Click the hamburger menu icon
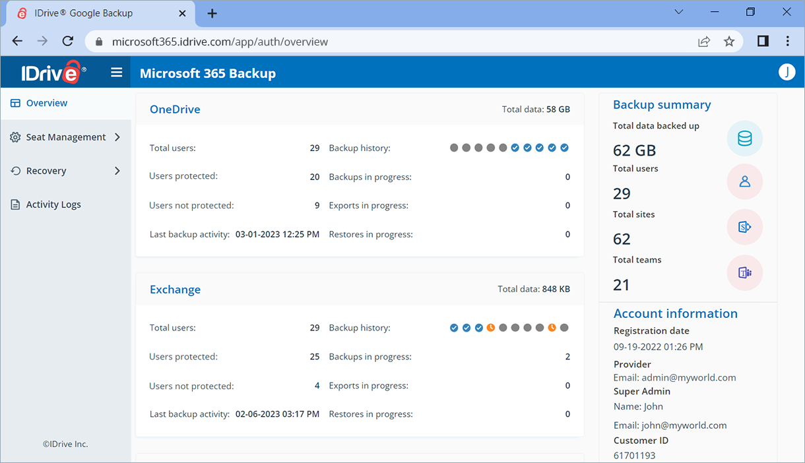The image size is (805, 463). tap(117, 73)
